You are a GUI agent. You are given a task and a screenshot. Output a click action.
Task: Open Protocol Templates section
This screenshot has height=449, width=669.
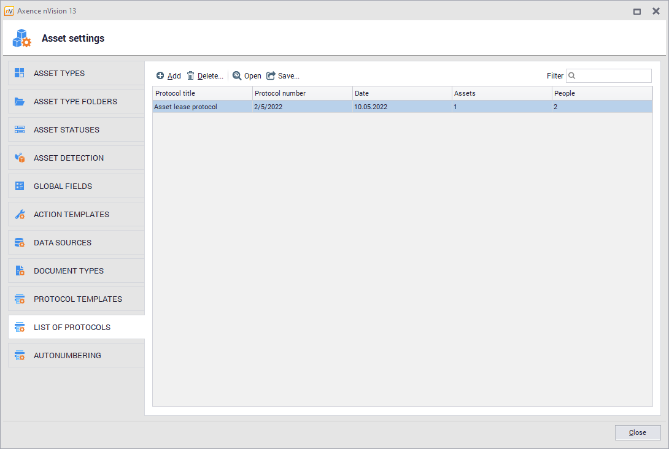(x=77, y=299)
